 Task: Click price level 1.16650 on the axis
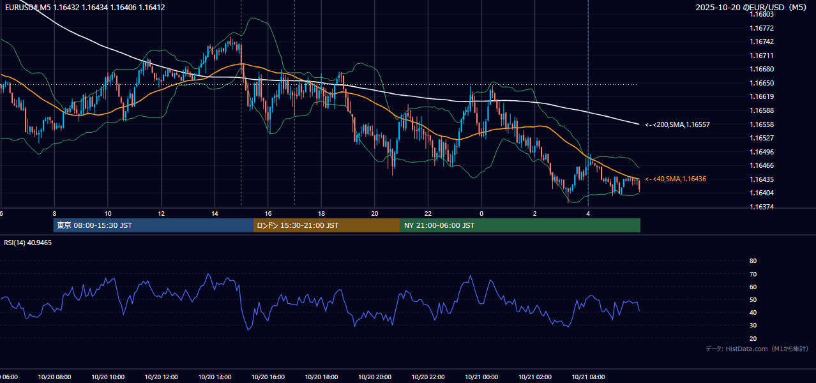coord(761,83)
